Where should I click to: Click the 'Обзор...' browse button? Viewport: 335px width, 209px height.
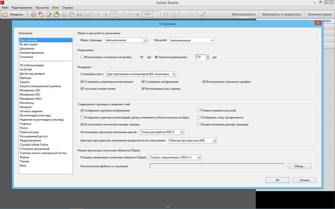coord(299,166)
